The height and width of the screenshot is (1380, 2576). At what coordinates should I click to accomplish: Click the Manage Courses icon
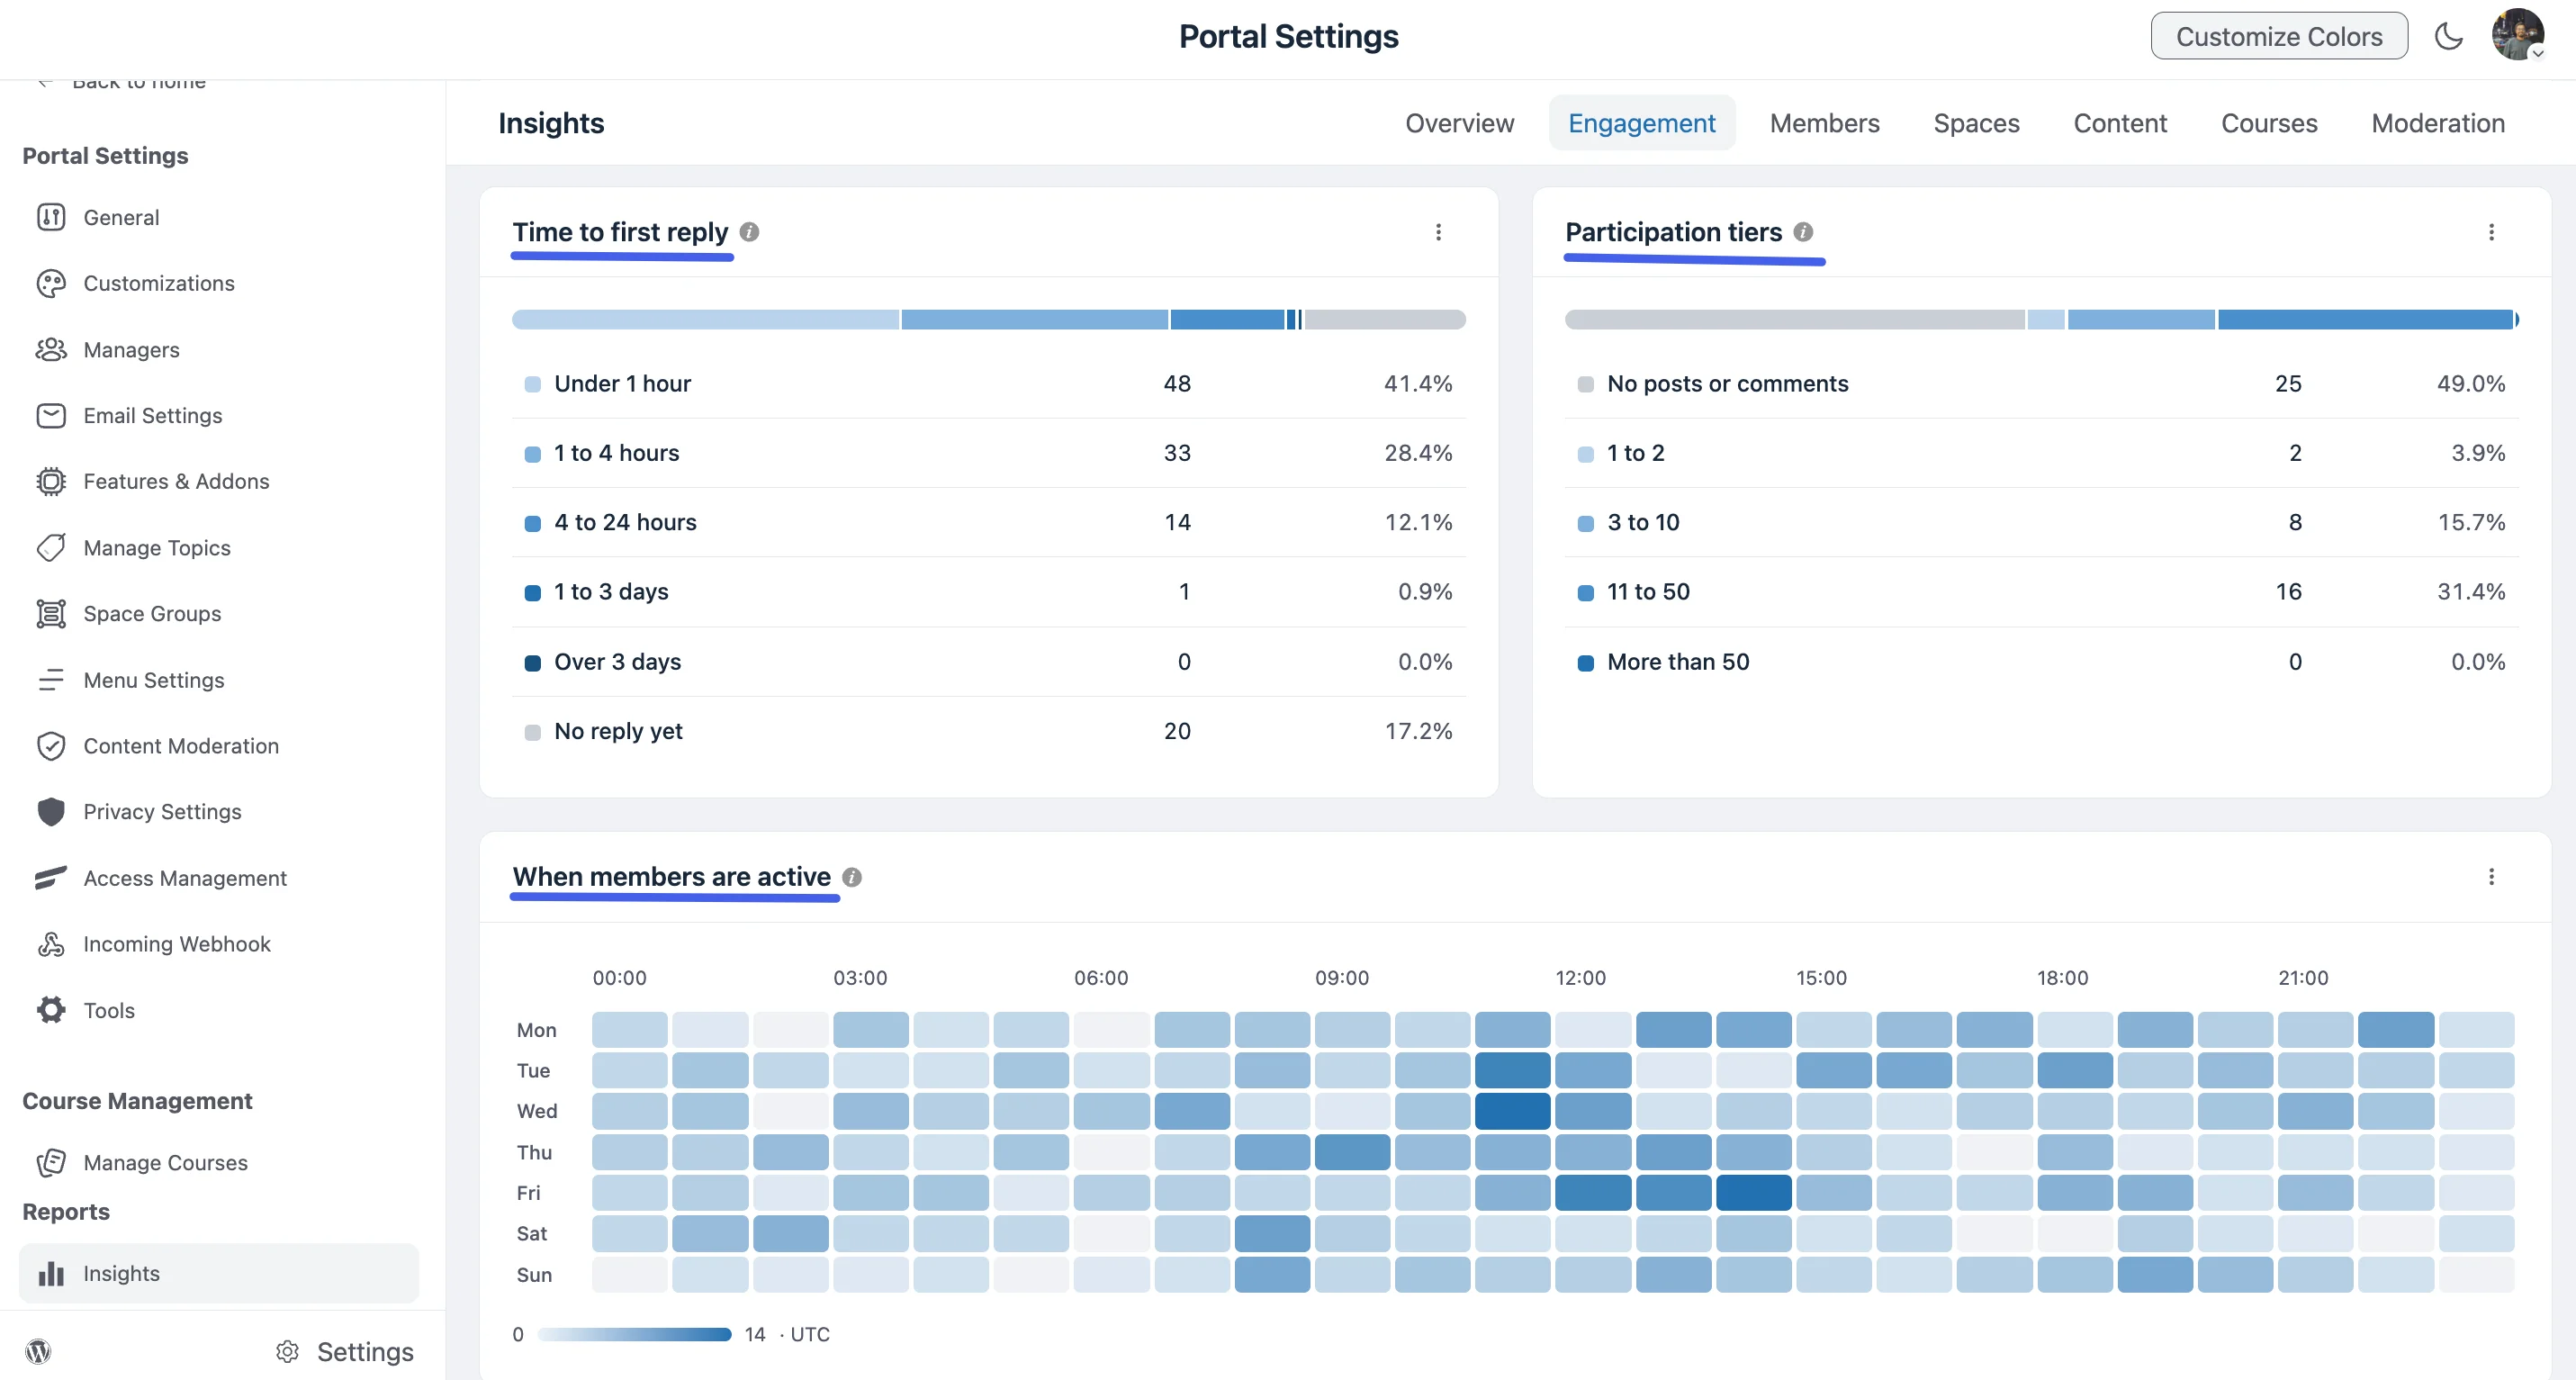51,1162
